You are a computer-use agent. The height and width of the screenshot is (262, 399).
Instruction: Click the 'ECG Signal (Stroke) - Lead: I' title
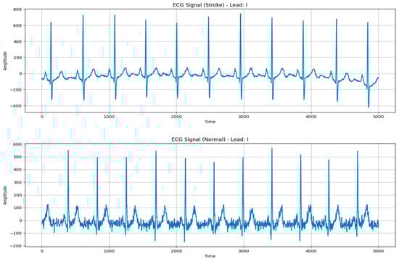210,5
